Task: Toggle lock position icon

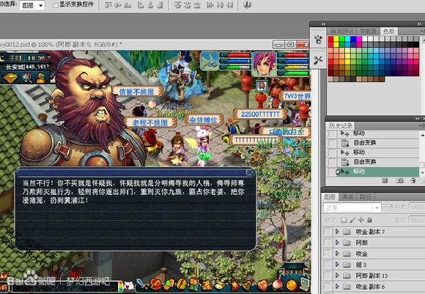Action: pos(361,220)
